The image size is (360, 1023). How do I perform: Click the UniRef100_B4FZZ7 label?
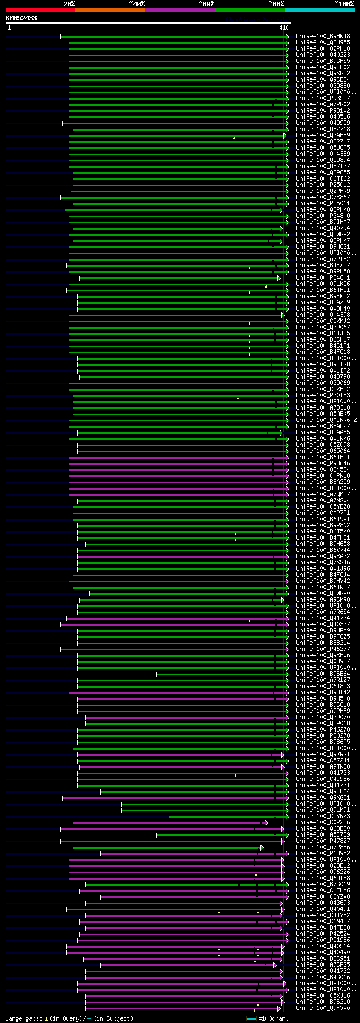tap(323, 266)
